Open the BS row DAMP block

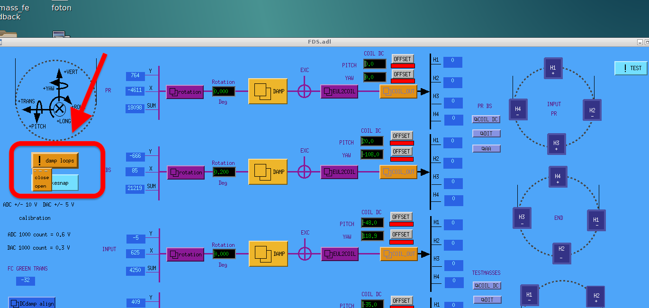tap(268, 172)
